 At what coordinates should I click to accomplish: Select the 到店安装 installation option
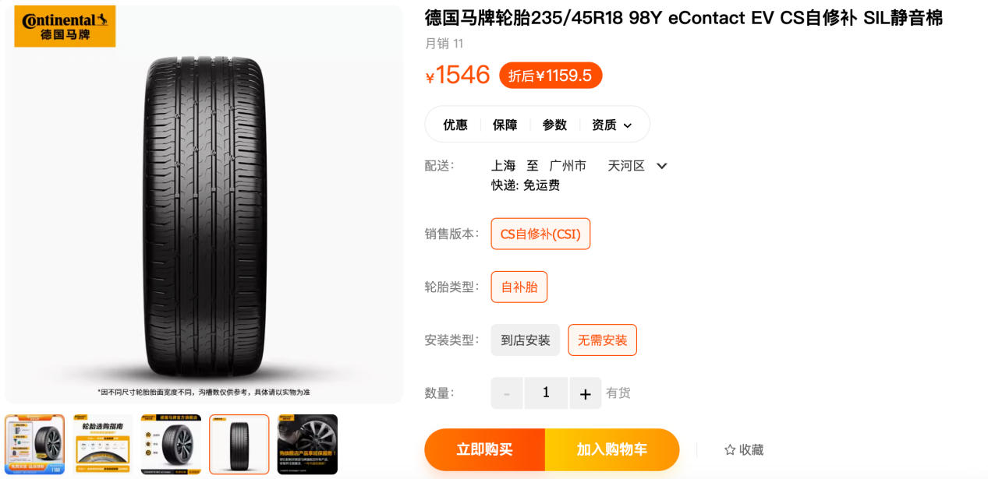click(x=526, y=340)
